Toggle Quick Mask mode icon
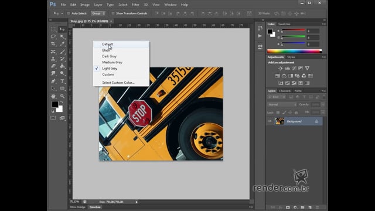 [x=53, y=118]
